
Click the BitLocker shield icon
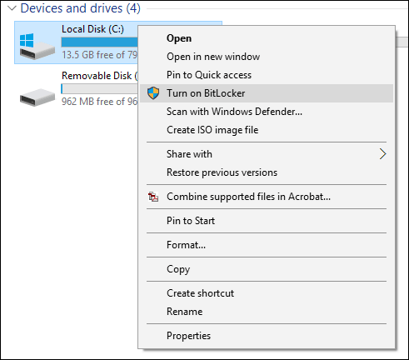pos(153,93)
